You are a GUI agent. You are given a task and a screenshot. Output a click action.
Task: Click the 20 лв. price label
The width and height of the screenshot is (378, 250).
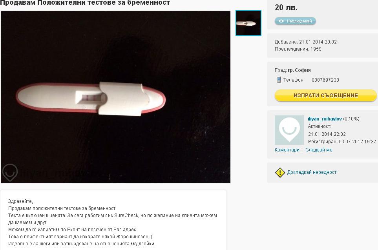click(x=286, y=7)
